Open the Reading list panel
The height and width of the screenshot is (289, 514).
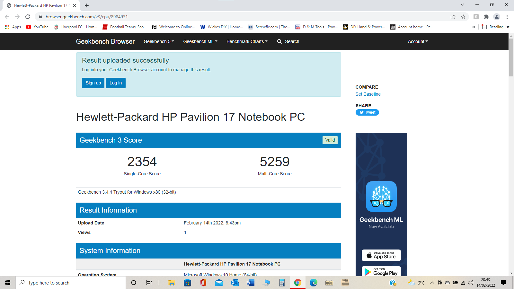495,27
